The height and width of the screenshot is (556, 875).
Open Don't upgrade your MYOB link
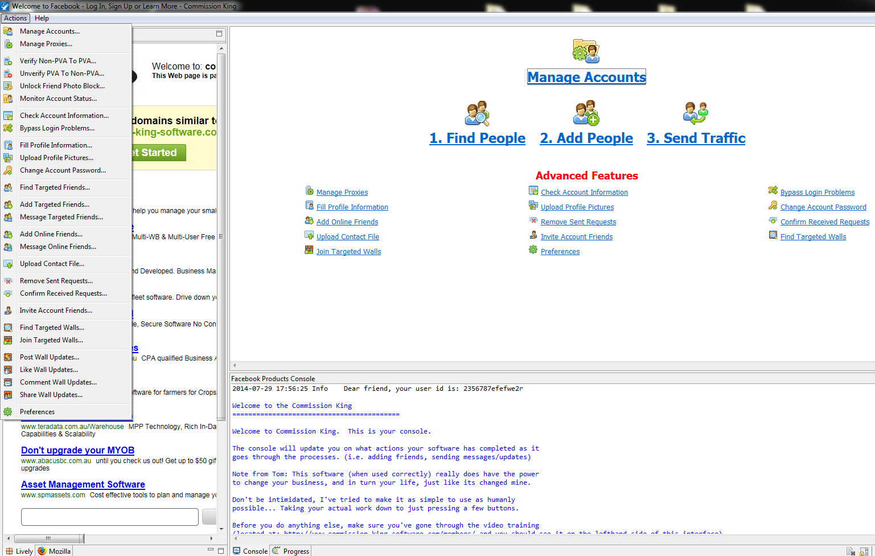[78, 450]
